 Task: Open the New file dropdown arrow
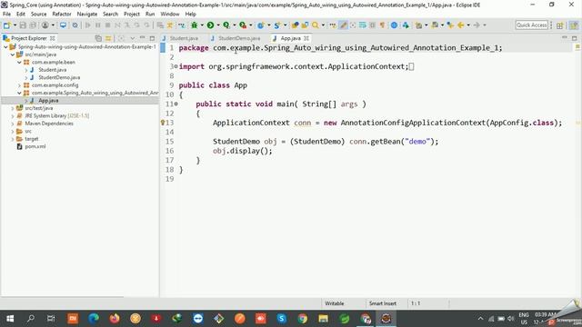tap(15, 25)
